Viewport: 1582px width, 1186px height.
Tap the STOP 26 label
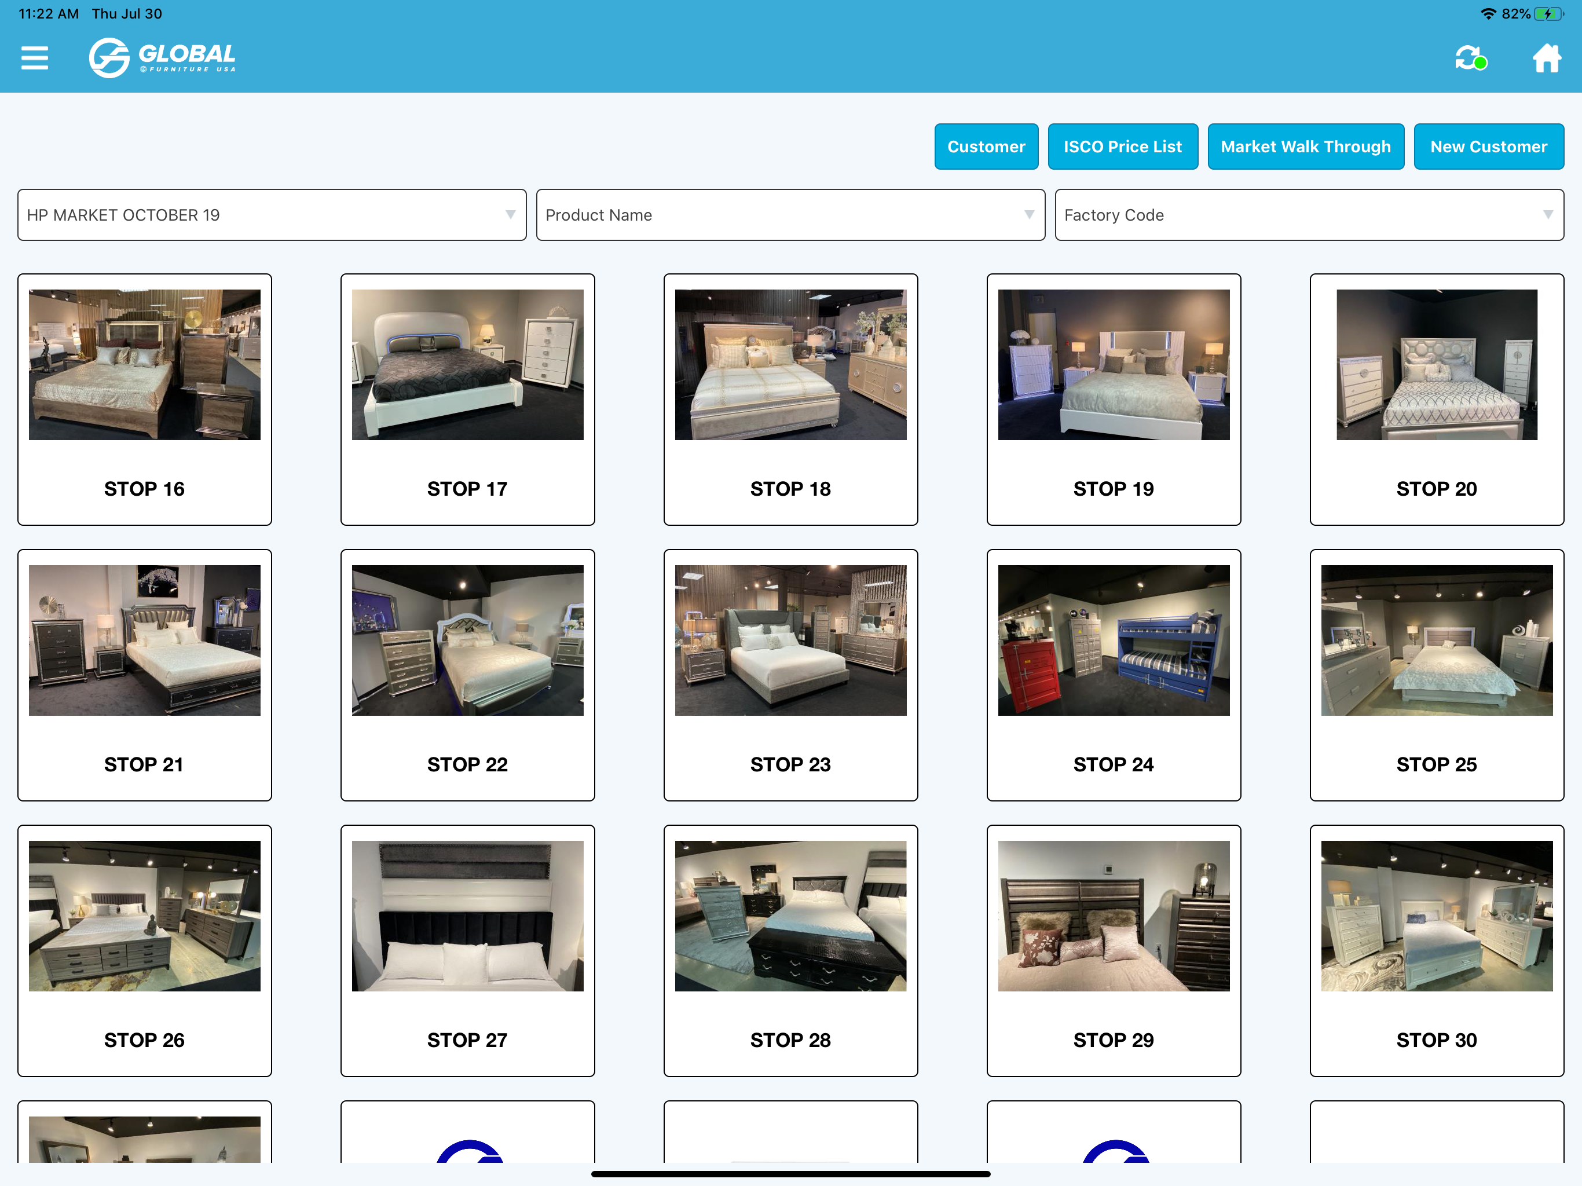coord(144,1039)
